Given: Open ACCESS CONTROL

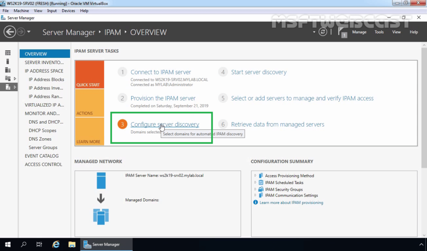Looking at the screenshot, I should pos(43,164).
